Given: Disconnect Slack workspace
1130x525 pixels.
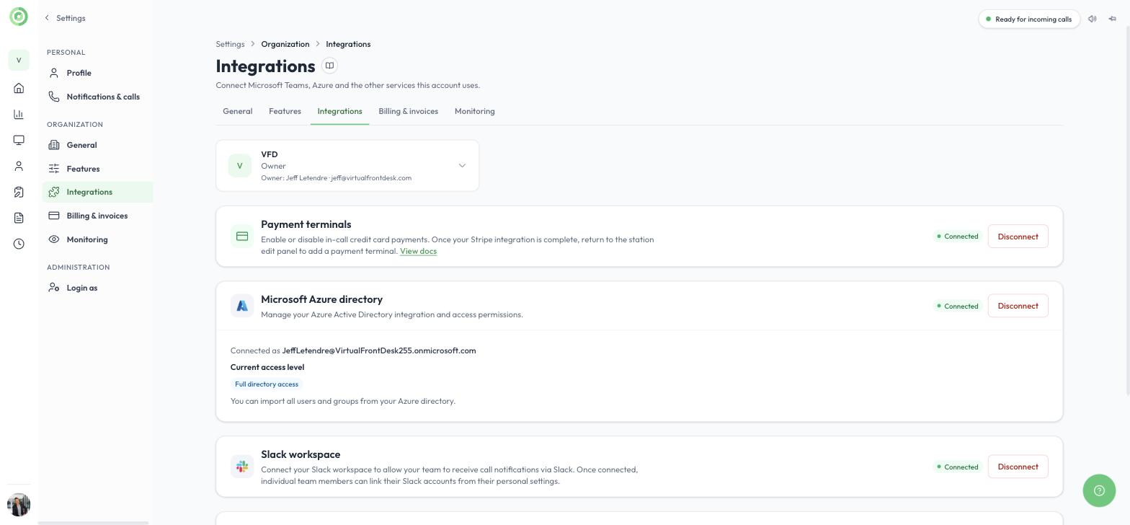Looking at the screenshot, I should [x=1018, y=467].
